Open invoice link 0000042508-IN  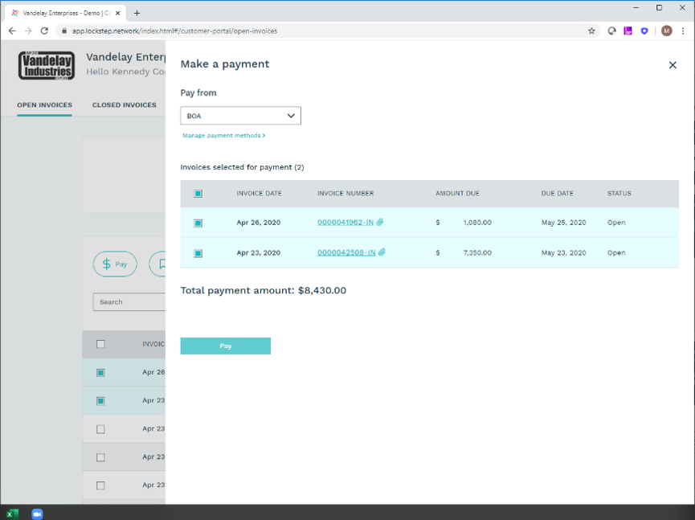[346, 252]
